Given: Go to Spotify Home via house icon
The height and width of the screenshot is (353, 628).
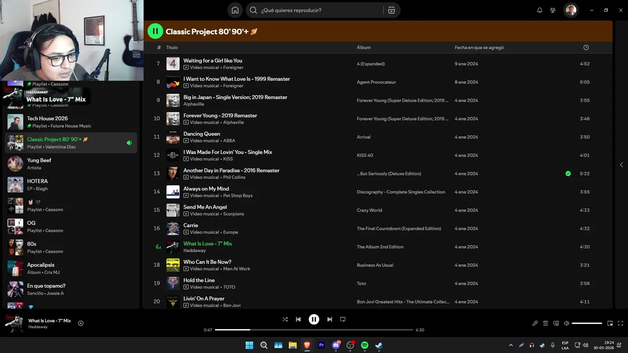Looking at the screenshot, I should [x=235, y=10].
